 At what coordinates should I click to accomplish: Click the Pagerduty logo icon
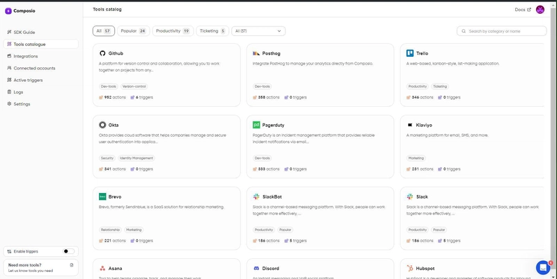pyautogui.click(x=256, y=125)
